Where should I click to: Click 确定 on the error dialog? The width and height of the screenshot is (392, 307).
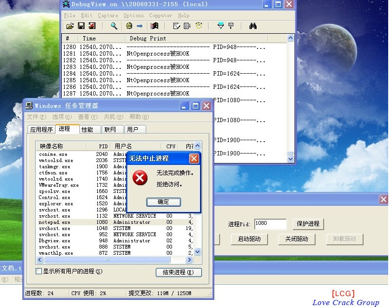(x=164, y=201)
